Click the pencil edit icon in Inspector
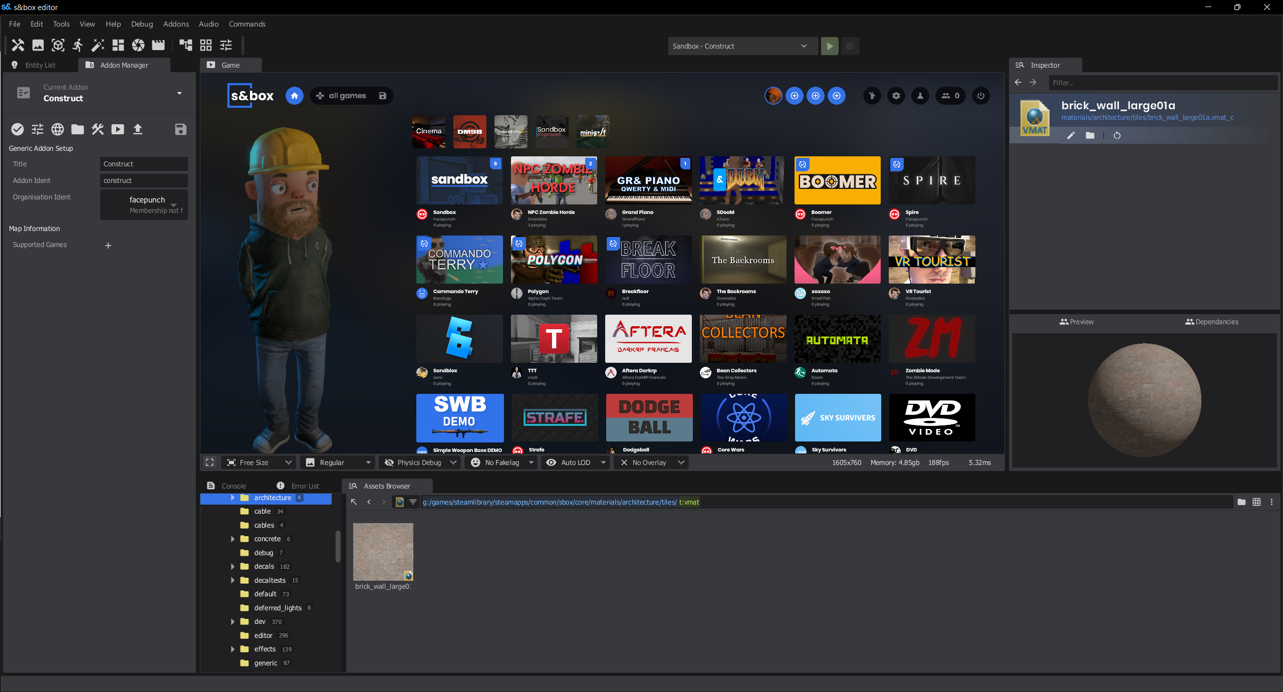Viewport: 1283px width, 692px height. [x=1071, y=135]
